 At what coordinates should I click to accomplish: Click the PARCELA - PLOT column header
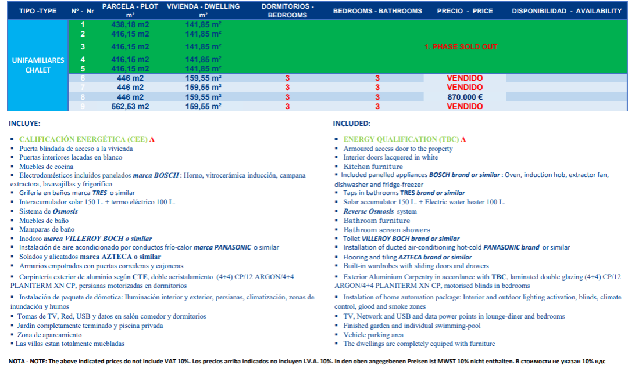[130, 10]
